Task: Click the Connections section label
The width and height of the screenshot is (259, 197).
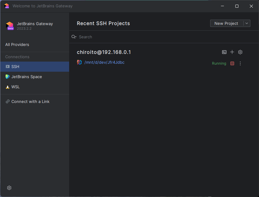Action: pos(17,57)
